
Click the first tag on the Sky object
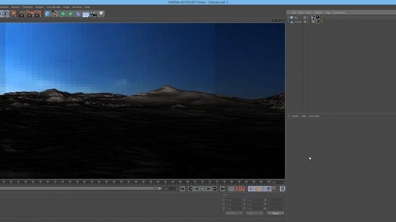click(x=313, y=17)
